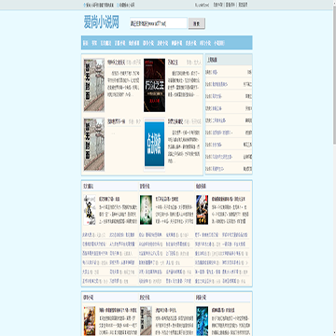Focus the search box beside the logo

[159, 23]
